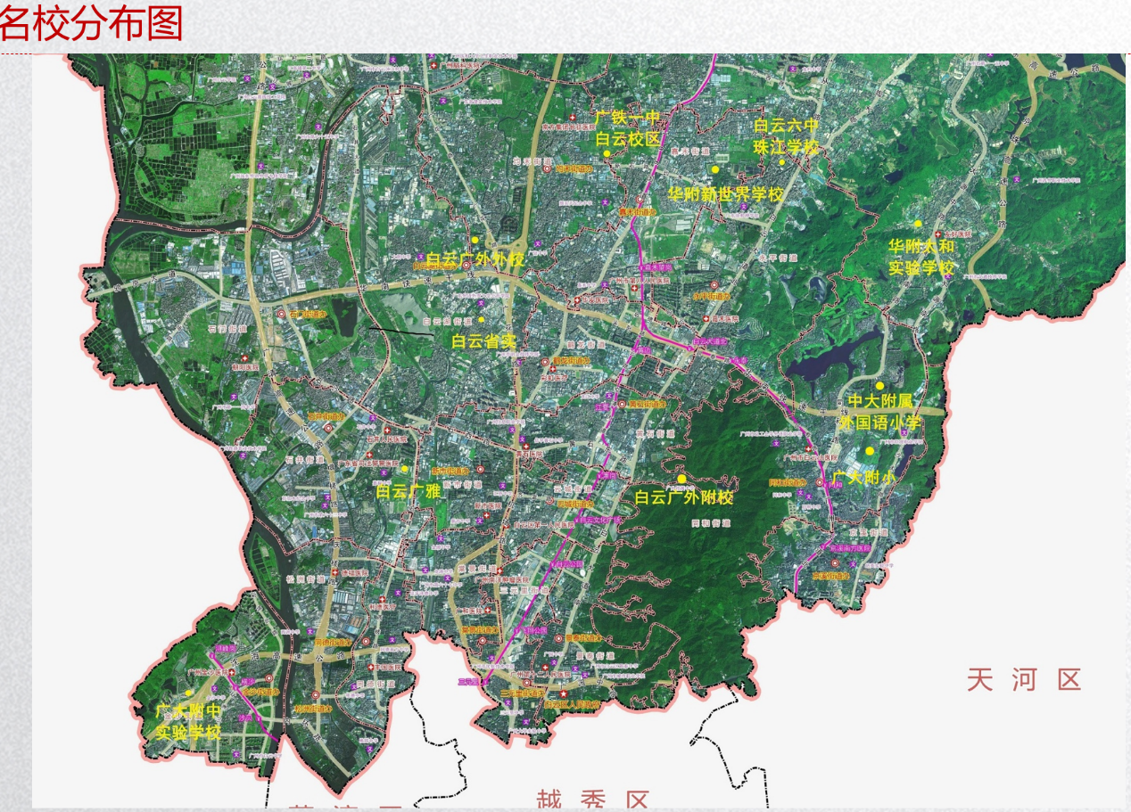Click the yellow dot above 中大附属外国语小学
The width and height of the screenshot is (1131, 812).
point(879,385)
